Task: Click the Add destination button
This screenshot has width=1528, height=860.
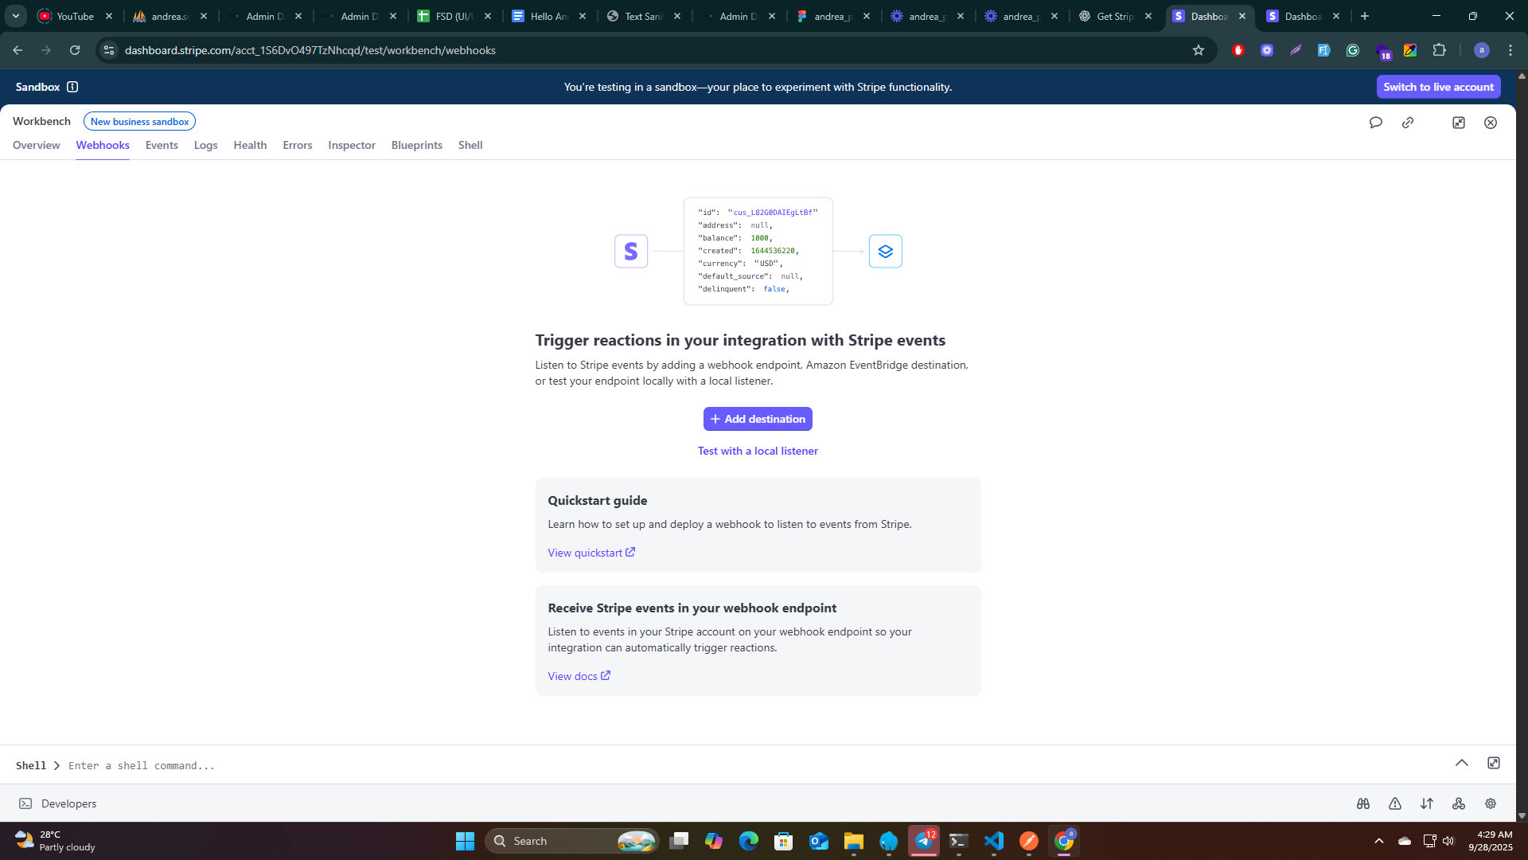Action: pyautogui.click(x=758, y=419)
